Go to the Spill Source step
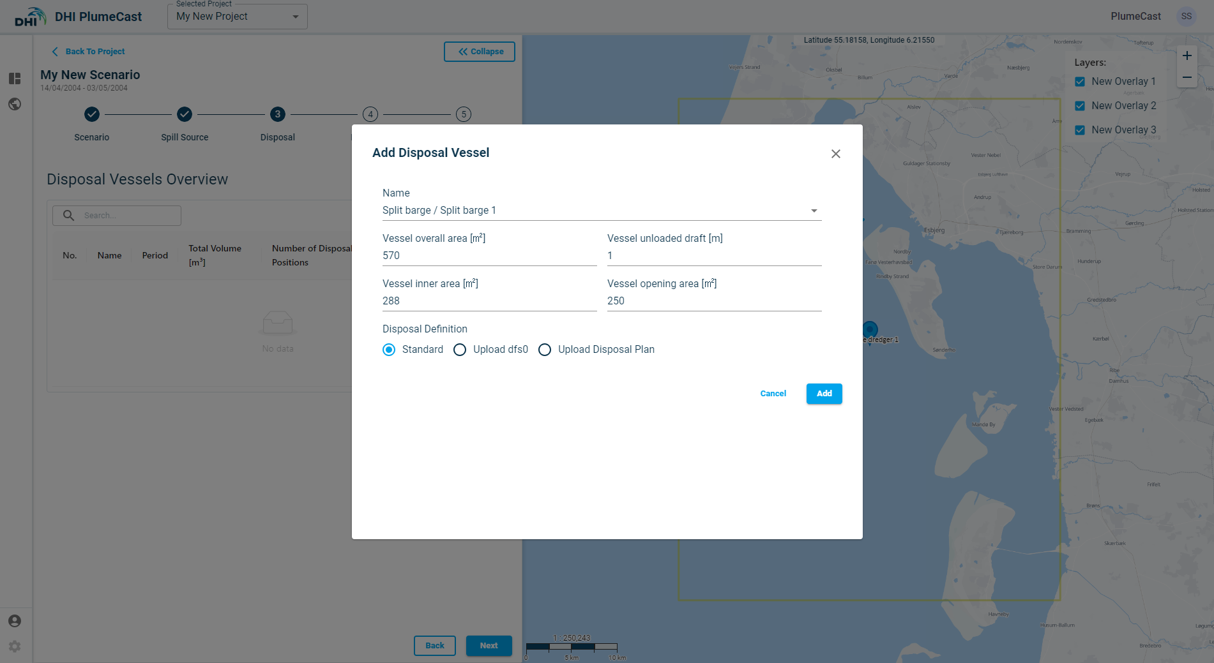1214x663 pixels. 185,114
